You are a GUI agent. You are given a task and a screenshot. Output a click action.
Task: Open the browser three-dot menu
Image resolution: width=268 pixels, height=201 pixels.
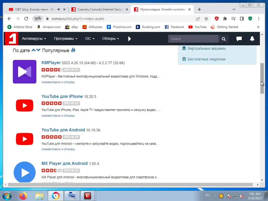pyautogui.click(x=259, y=19)
